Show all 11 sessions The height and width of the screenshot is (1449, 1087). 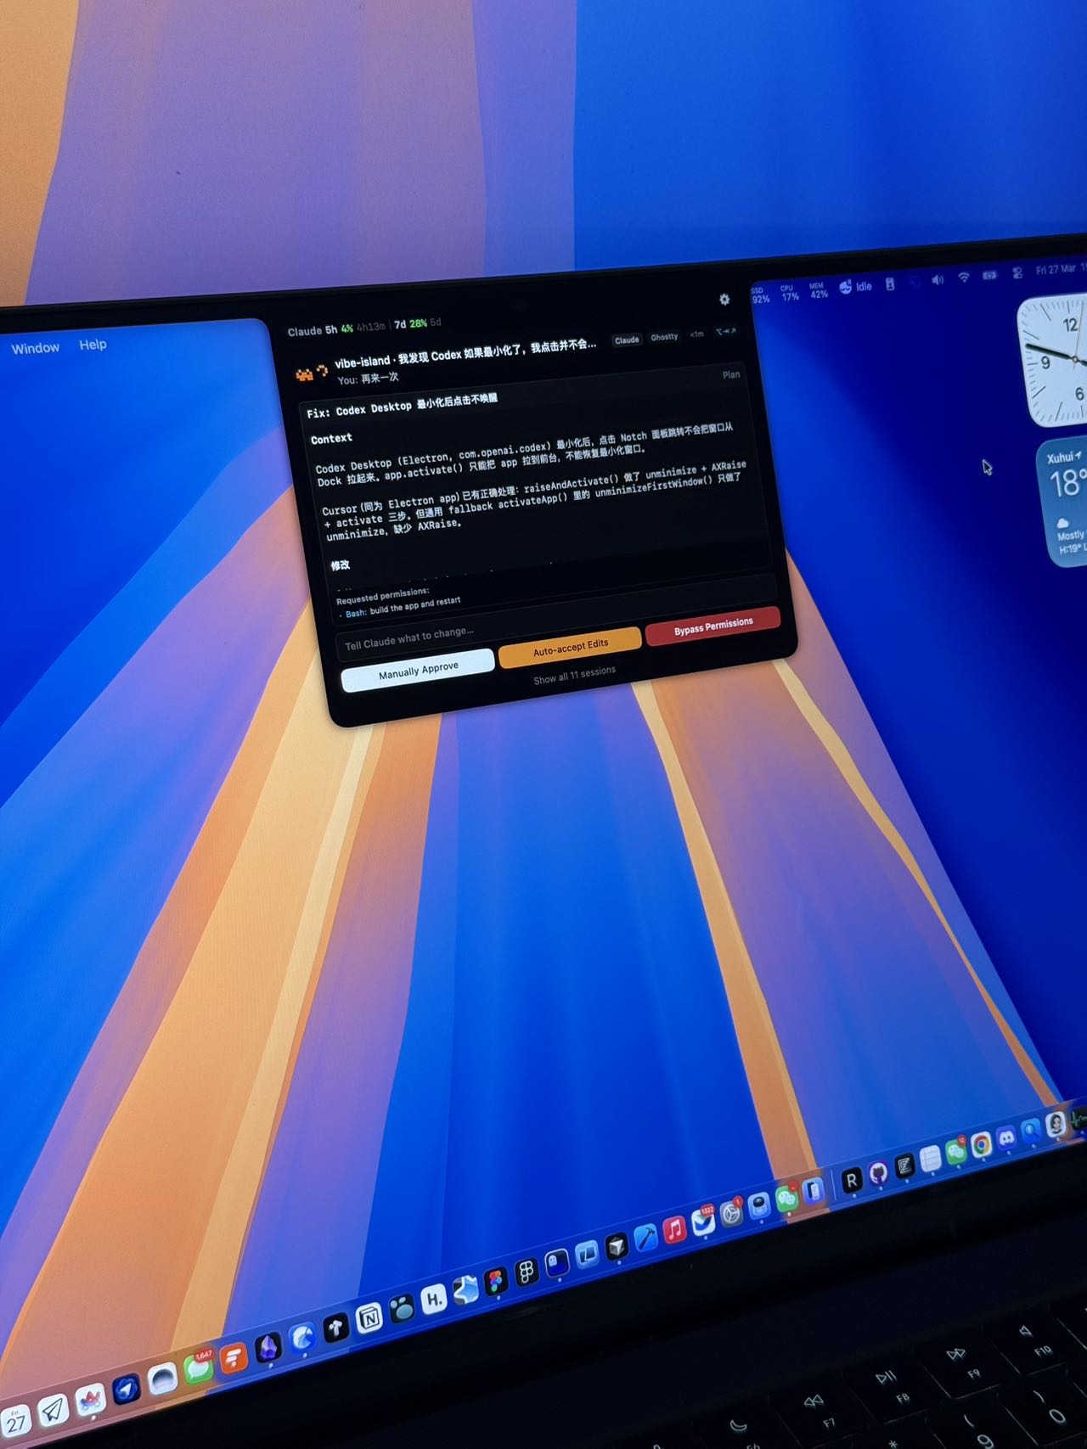pos(575,675)
